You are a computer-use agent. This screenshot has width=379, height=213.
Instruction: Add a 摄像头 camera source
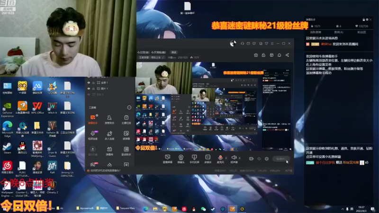pyautogui.click(x=181, y=159)
